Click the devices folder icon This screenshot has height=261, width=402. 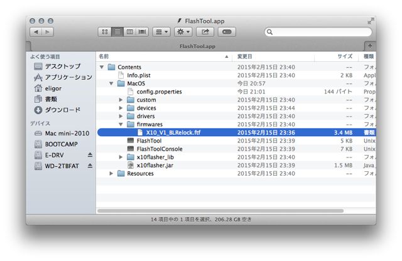131,108
